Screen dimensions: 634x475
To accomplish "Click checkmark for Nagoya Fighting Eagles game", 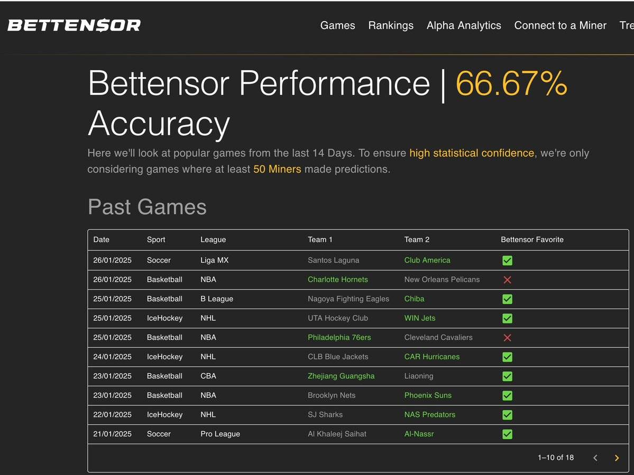I will pyautogui.click(x=507, y=299).
